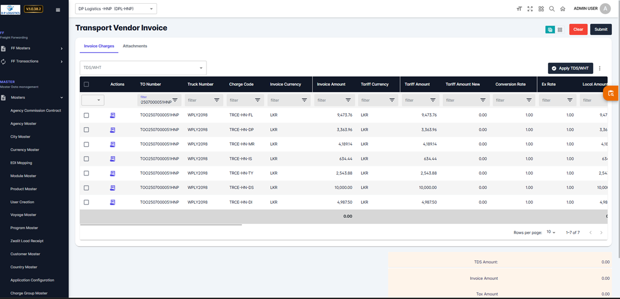Screen dimensions: 620x299
Task: Click the Apply TDS/WHT button
Action: click(x=570, y=68)
